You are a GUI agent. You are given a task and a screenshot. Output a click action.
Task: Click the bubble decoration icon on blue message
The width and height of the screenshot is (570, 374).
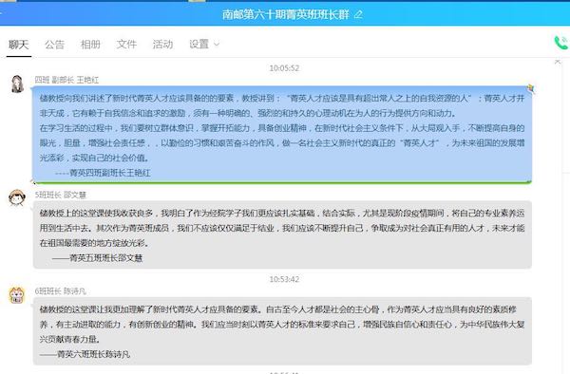click(x=530, y=88)
